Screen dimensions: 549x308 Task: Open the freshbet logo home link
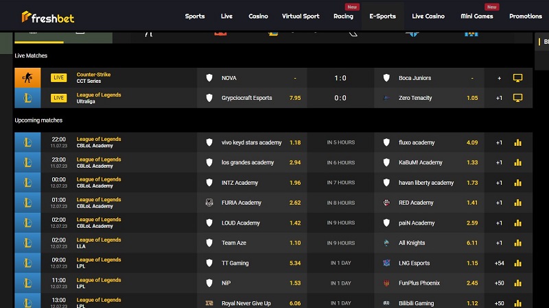(47, 17)
